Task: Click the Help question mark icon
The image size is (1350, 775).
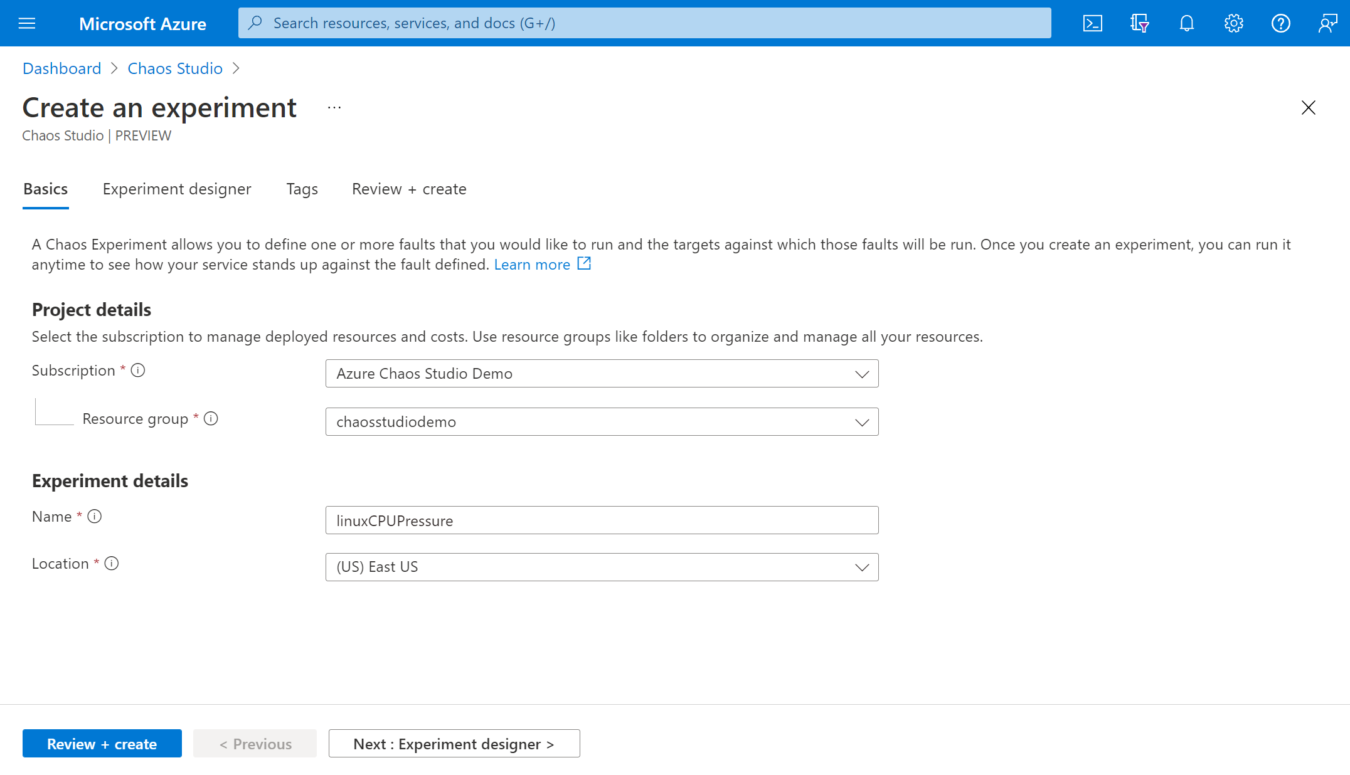Action: (1280, 23)
